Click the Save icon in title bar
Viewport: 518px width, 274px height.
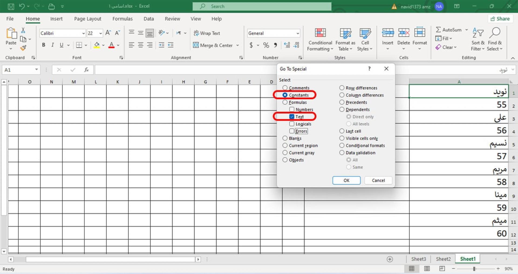[11, 6]
